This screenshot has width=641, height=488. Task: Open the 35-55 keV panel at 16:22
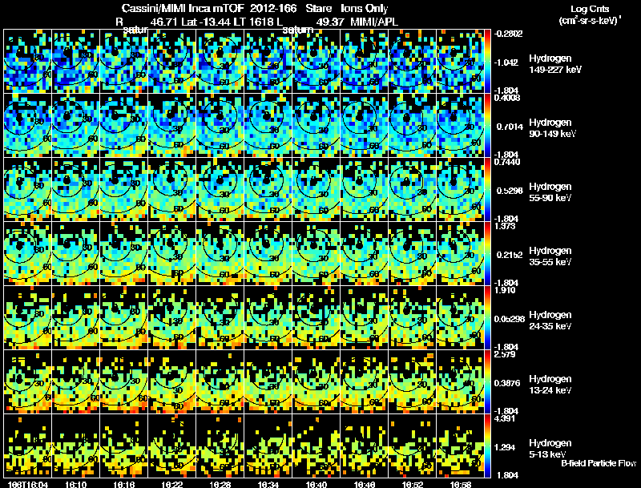172,253
